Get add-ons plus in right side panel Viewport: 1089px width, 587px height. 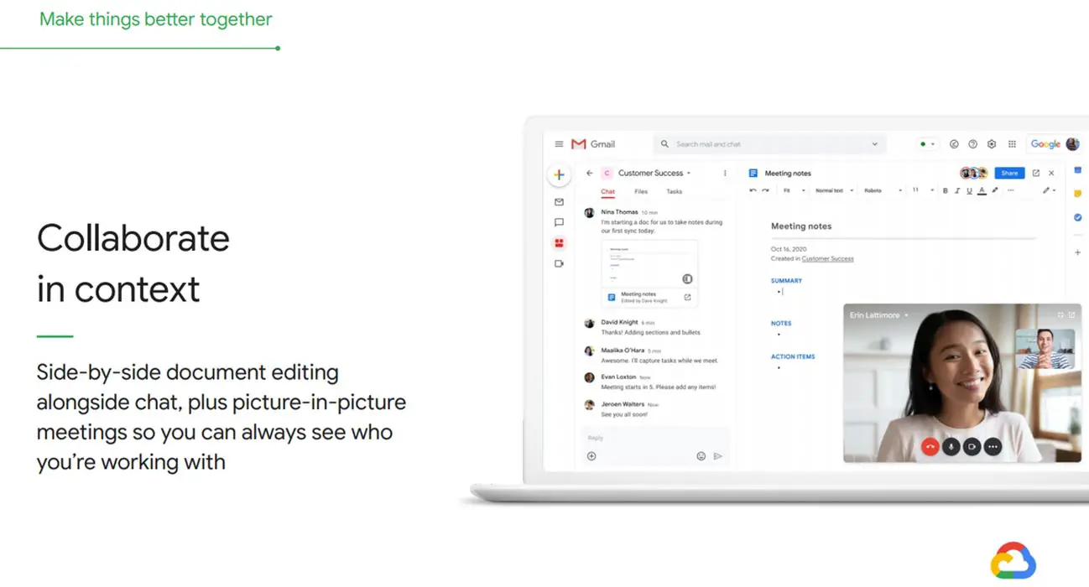pos(1078,252)
